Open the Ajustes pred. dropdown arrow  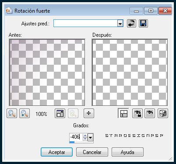(120, 23)
